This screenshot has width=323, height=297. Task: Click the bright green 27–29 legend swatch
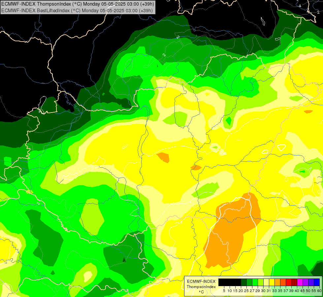[255, 282]
